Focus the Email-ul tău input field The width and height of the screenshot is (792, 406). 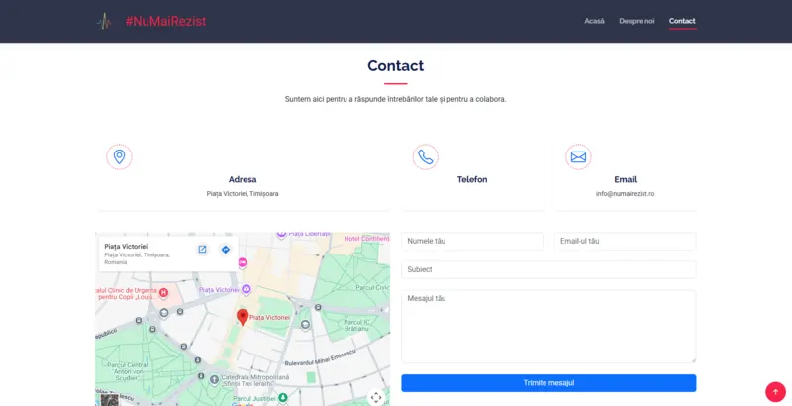click(x=626, y=241)
